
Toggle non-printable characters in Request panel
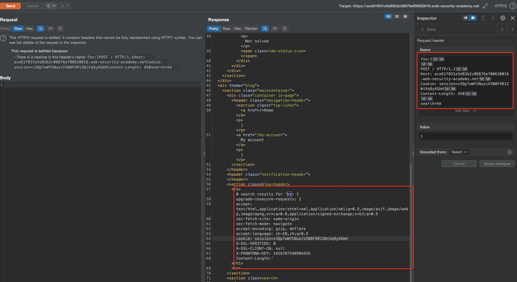pyautogui.click(x=50, y=29)
